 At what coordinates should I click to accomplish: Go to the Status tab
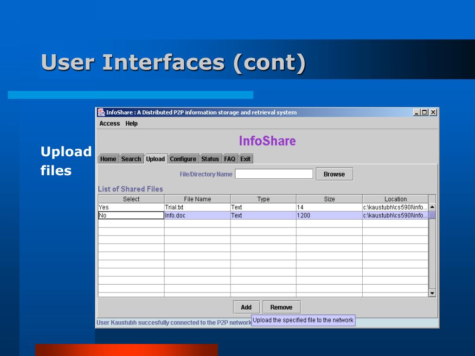pos(210,159)
